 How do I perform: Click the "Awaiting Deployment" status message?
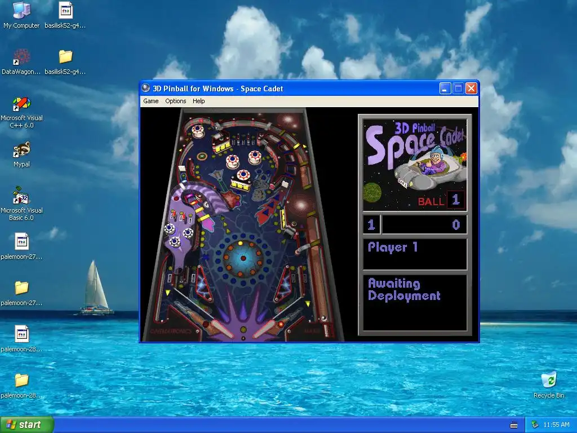click(404, 290)
